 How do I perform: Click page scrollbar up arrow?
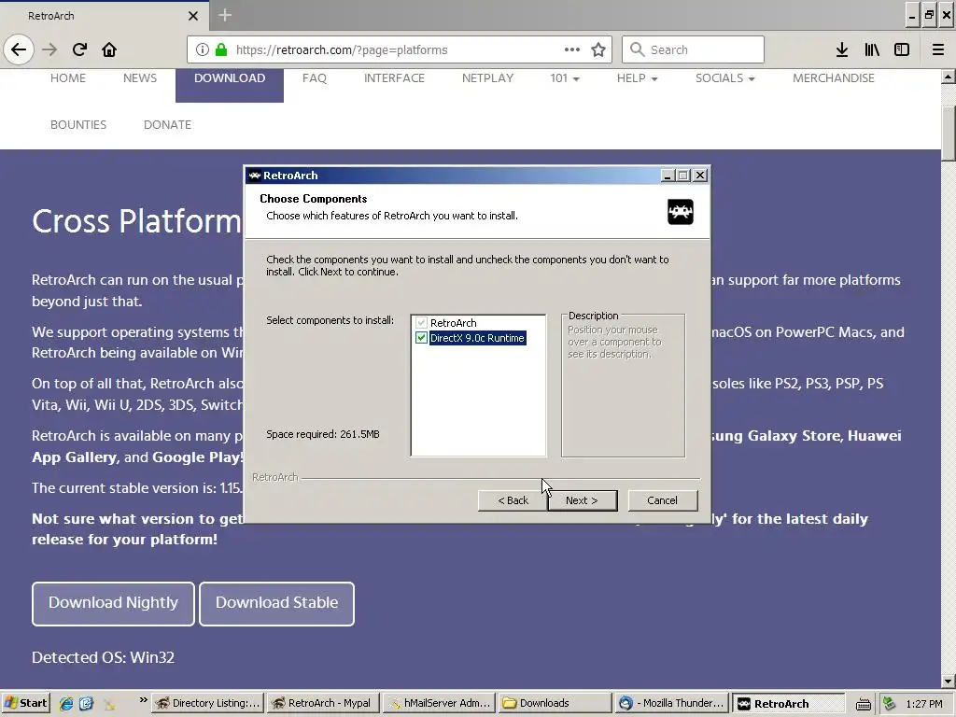949,77
